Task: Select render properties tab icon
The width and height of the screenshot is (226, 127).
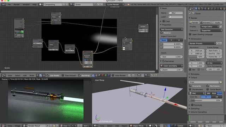Action: point(196,9)
